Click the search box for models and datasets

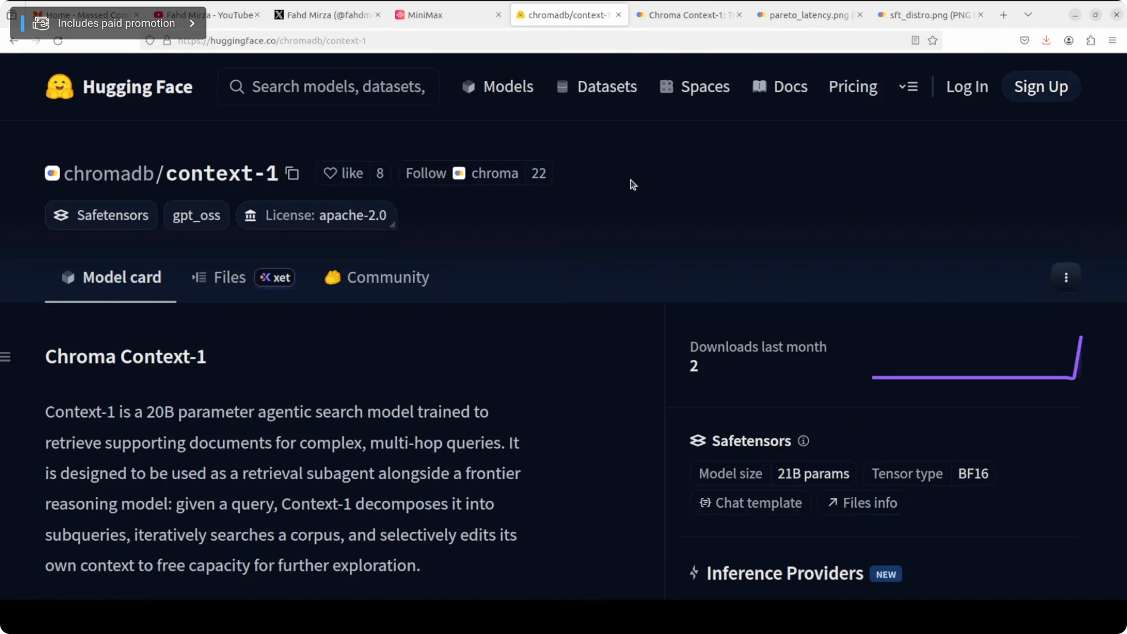tap(328, 87)
